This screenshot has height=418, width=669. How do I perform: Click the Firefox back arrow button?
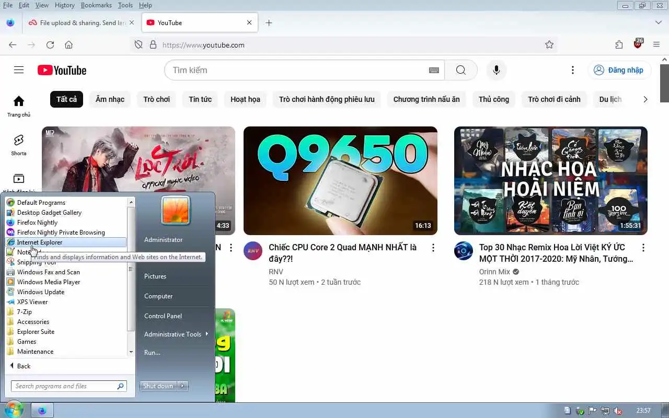tap(13, 45)
